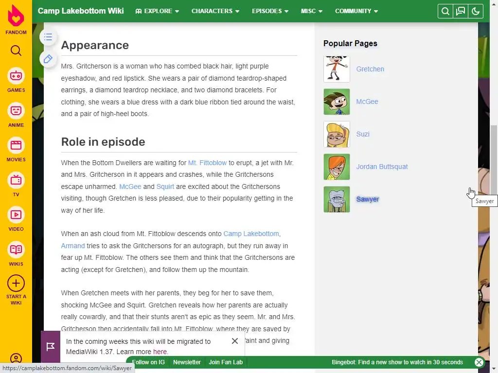The image size is (498, 373).
Task: Open the table of contents icon
Action: click(x=48, y=37)
